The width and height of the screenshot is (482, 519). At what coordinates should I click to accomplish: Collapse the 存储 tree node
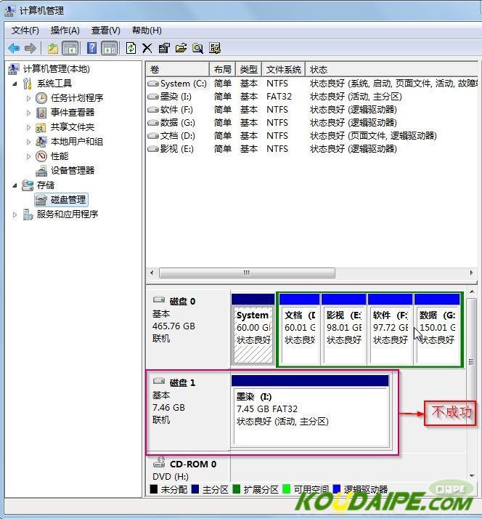pos(15,185)
